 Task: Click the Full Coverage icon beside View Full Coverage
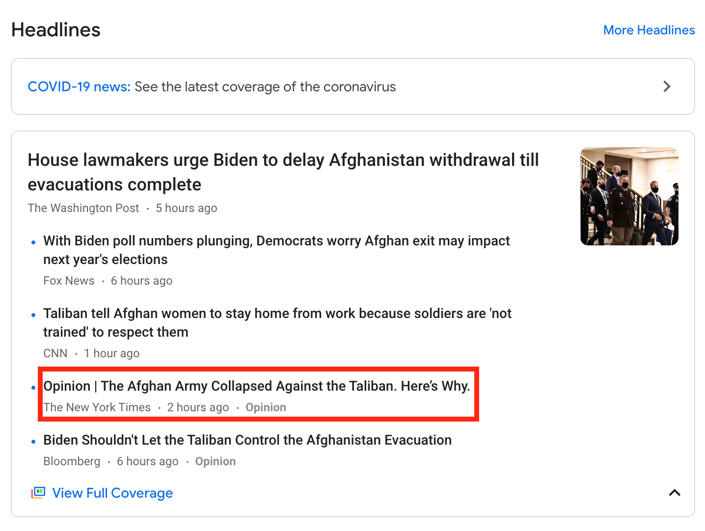tap(38, 492)
